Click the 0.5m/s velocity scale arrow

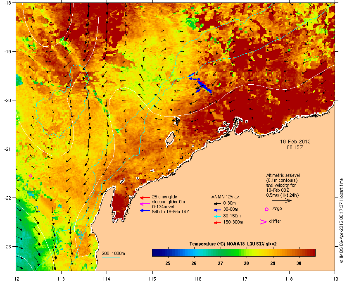[x=282, y=200]
